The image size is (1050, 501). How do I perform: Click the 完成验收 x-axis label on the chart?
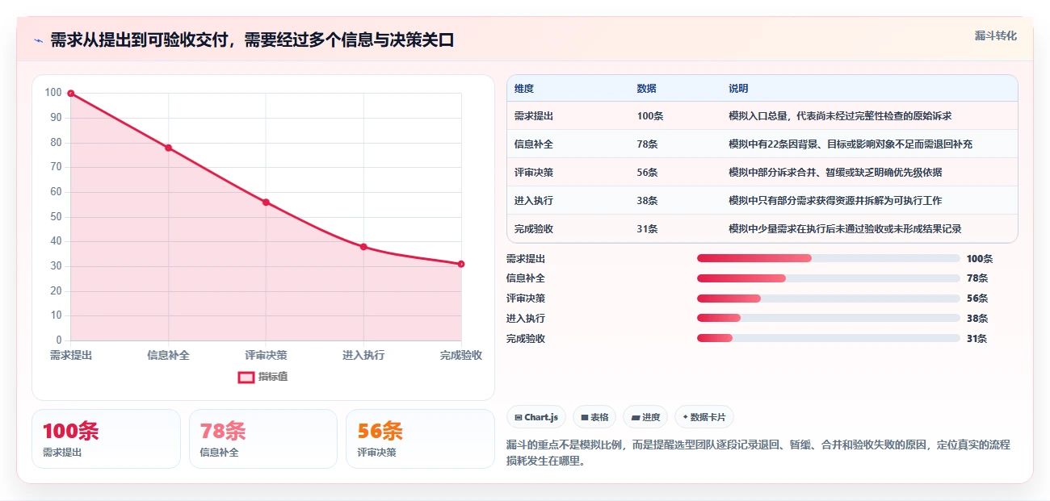[x=461, y=355]
